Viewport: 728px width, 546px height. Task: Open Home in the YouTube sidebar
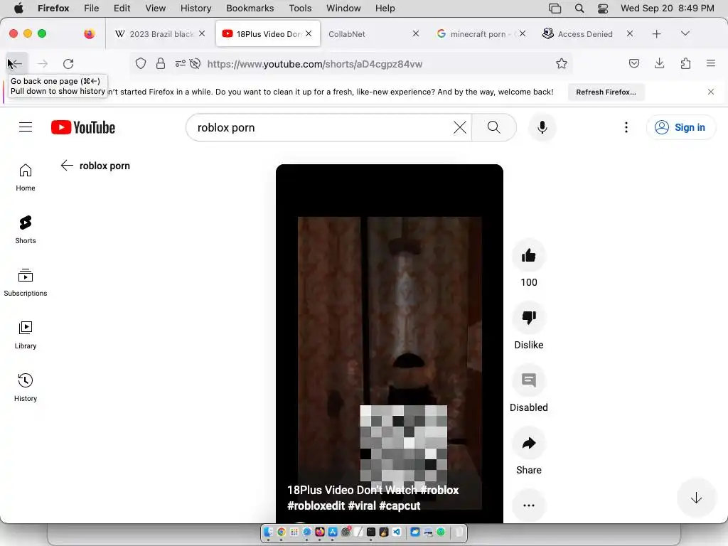(26, 178)
